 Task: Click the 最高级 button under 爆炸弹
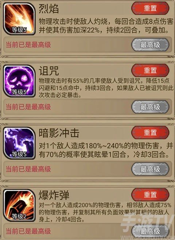[x=150, y=231]
